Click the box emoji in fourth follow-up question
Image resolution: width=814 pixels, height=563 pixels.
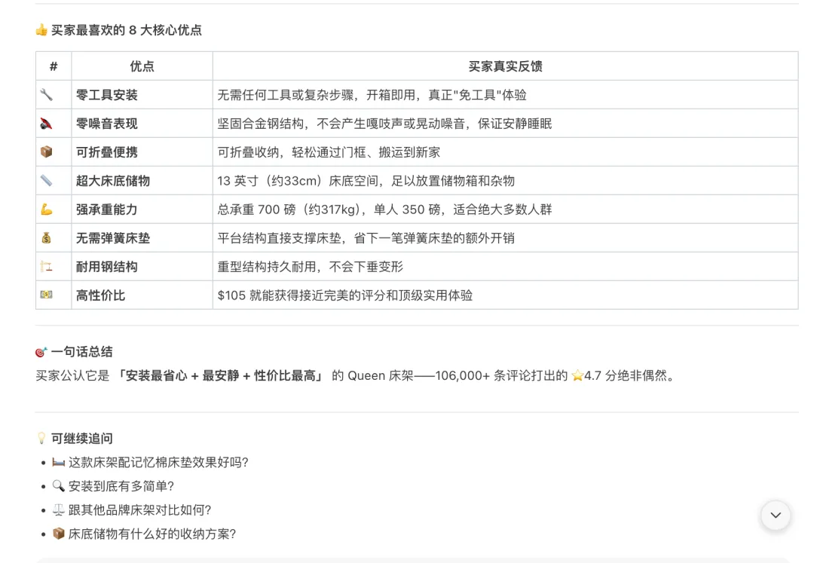pos(58,534)
